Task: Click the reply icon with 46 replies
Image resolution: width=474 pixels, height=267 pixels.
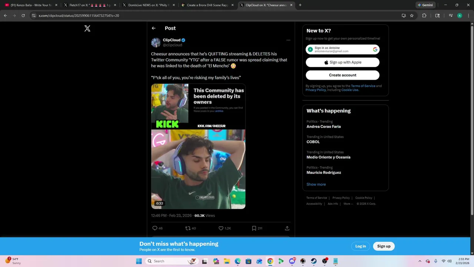Action: [155, 228]
